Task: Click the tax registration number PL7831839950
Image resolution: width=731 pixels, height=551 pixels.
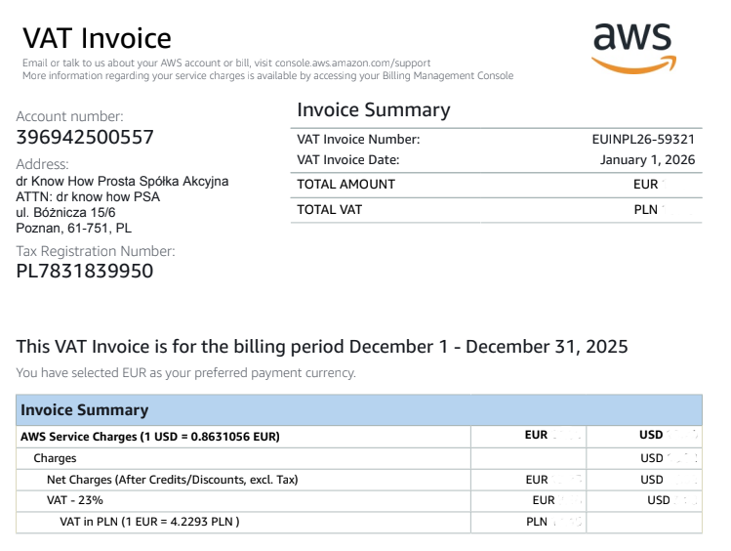Action: click(85, 271)
